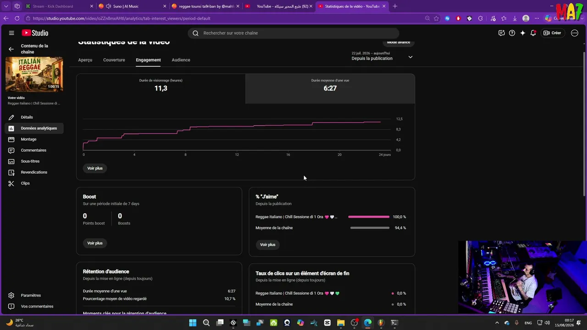Screen dimensions: 587x330
Task: Click the pink like-percentage bar for this video
Action: tap(369, 217)
